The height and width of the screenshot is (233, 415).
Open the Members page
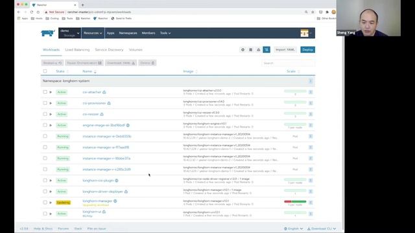(x=148, y=33)
